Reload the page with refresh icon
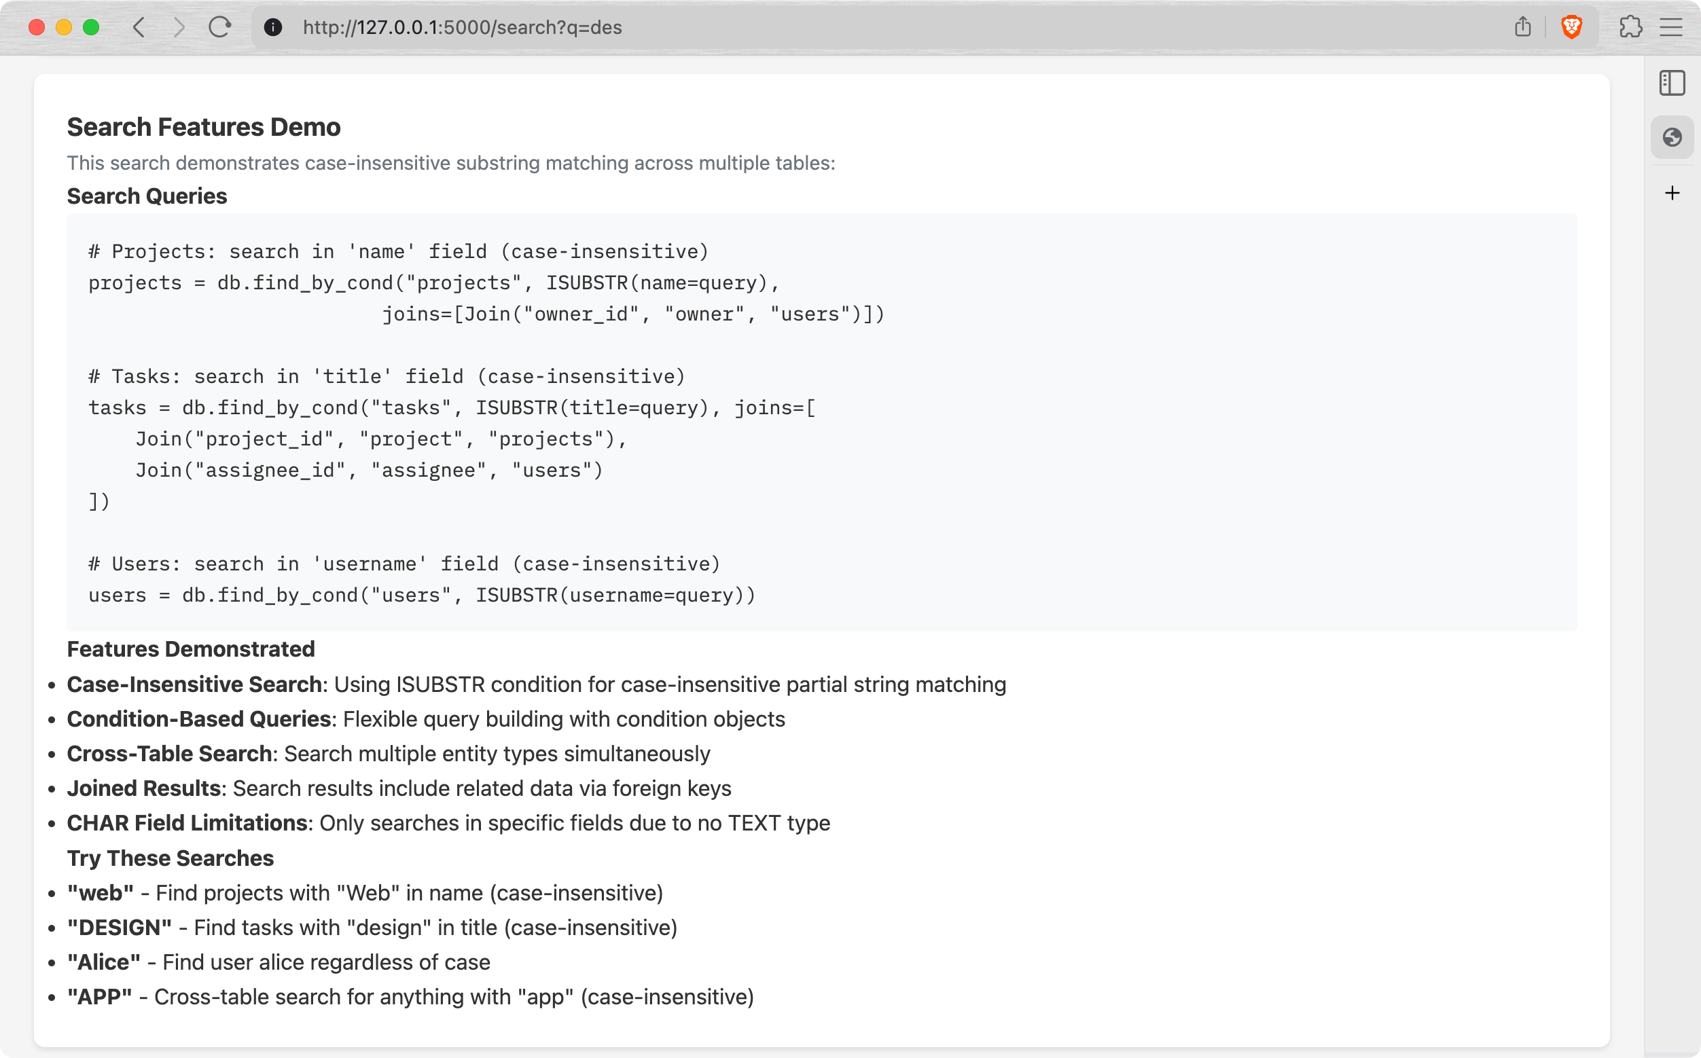Image resolution: width=1701 pixels, height=1058 pixels. pyautogui.click(x=221, y=27)
